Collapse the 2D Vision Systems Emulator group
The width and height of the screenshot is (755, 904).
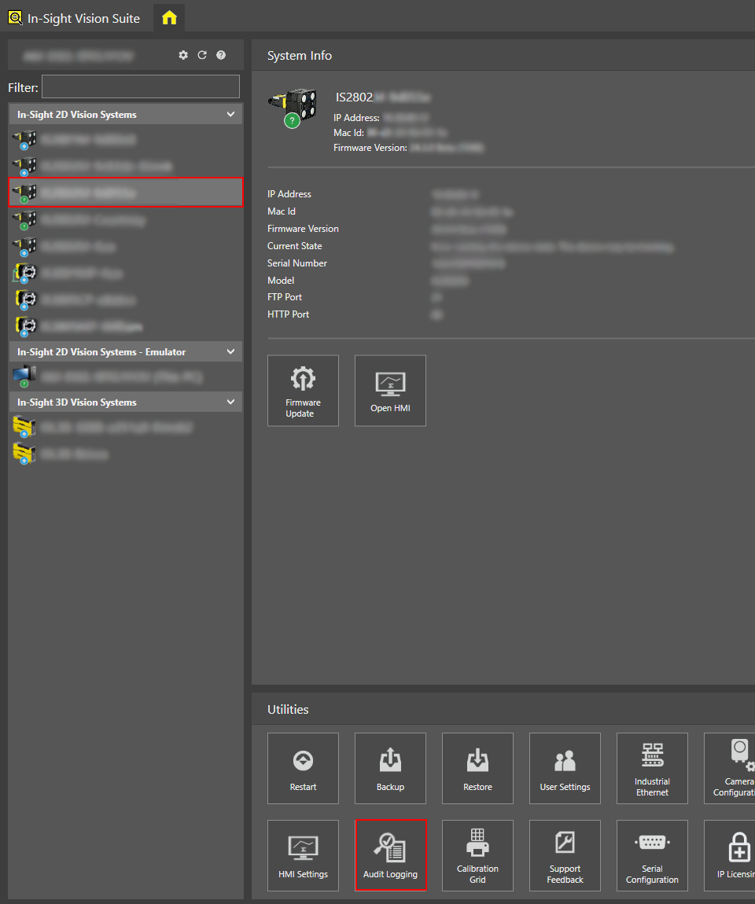coord(230,352)
